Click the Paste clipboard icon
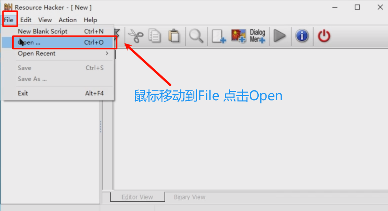 click(x=174, y=36)
